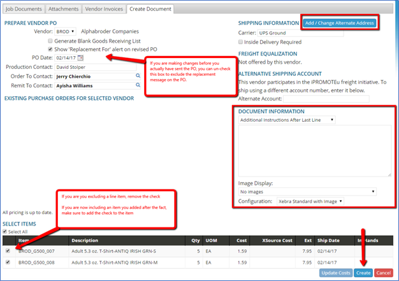This screenshot has width=399, height=281.
Task: Click Add / Change Alternate Address button
Action: click(339, 23)
